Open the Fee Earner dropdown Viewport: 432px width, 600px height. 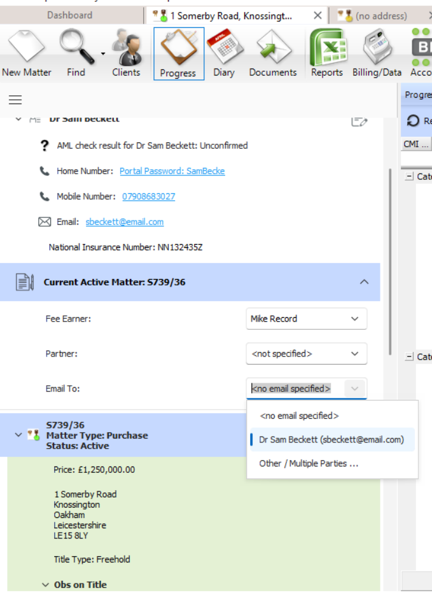pos(306,319)
